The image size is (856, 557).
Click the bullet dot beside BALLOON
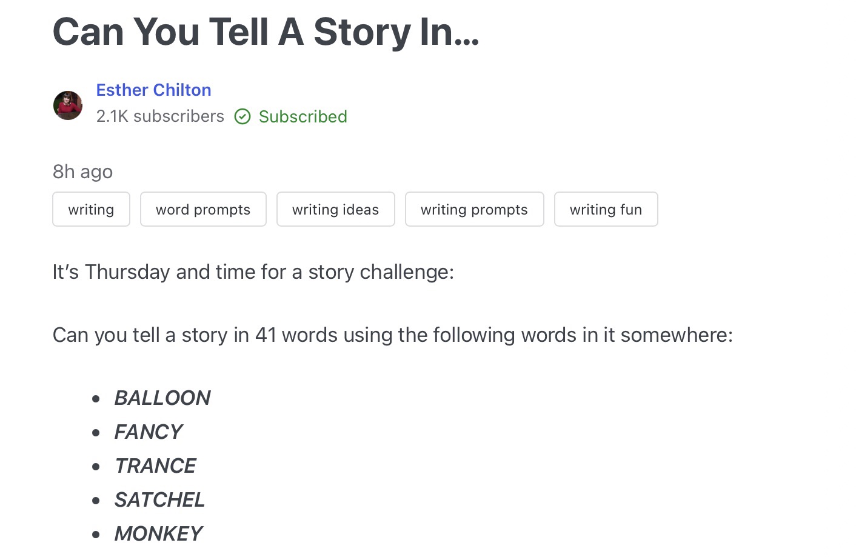click(x=96, y=399)
